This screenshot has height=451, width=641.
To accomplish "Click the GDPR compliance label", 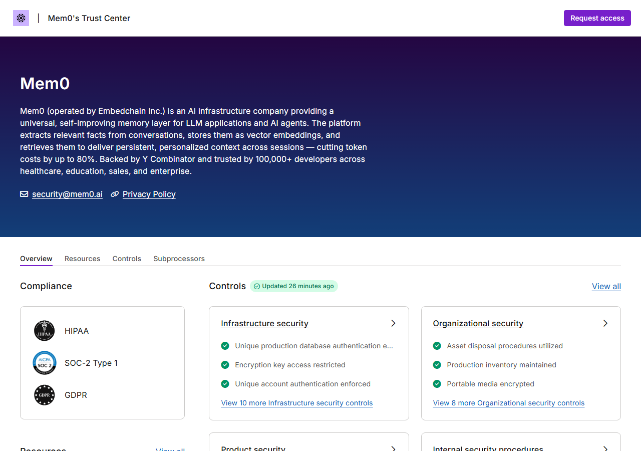I will 76,395.
